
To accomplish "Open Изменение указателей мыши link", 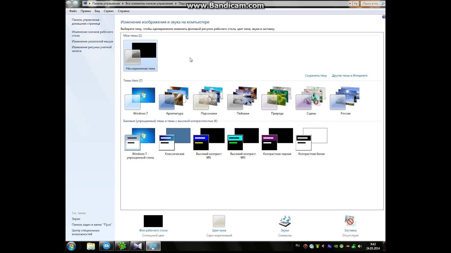I will coord(92,41).
